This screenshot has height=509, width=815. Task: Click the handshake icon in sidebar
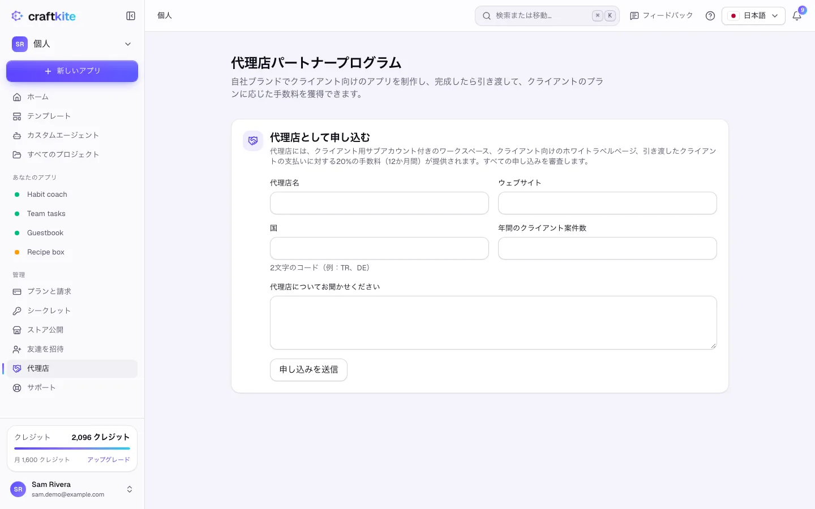17,368
